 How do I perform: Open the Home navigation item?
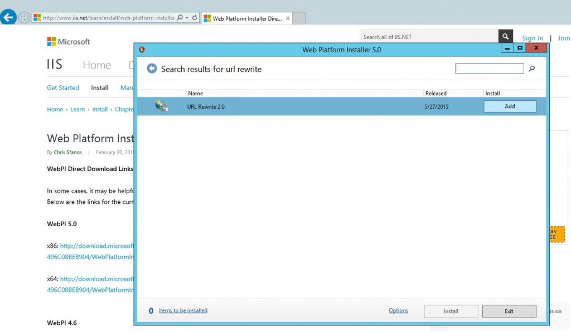[97, 65]
